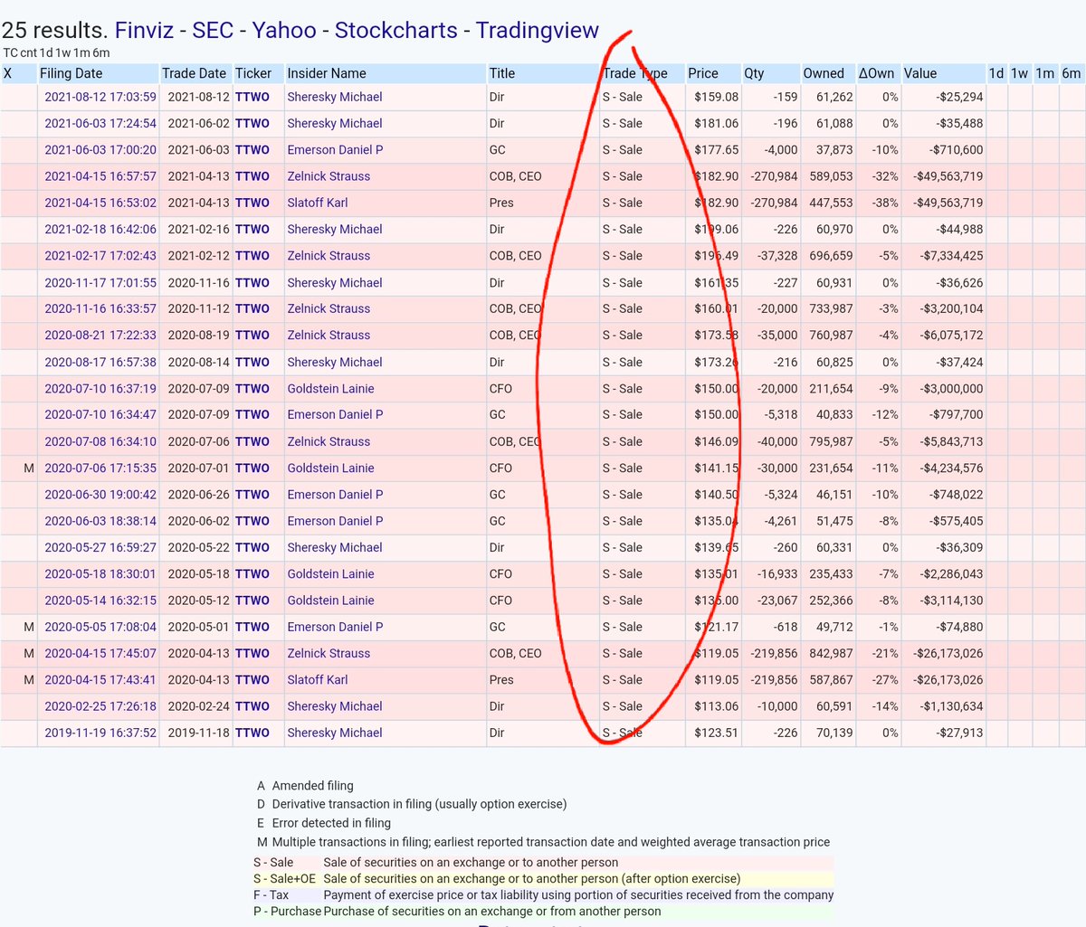Open filing dated 2020-05-27 16:59:27

[x=100, y=547]
